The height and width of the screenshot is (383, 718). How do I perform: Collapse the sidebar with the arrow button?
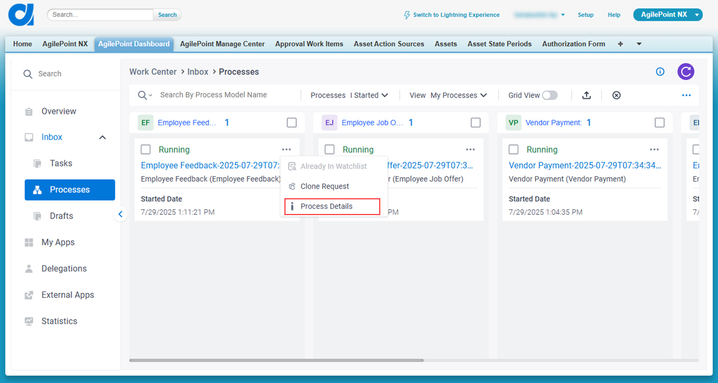[x=120, y=214]
